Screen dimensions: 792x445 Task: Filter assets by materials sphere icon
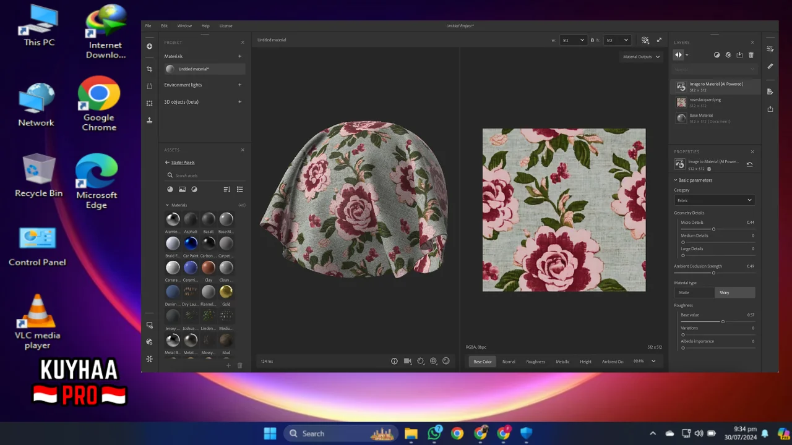(x=170, y=189)
